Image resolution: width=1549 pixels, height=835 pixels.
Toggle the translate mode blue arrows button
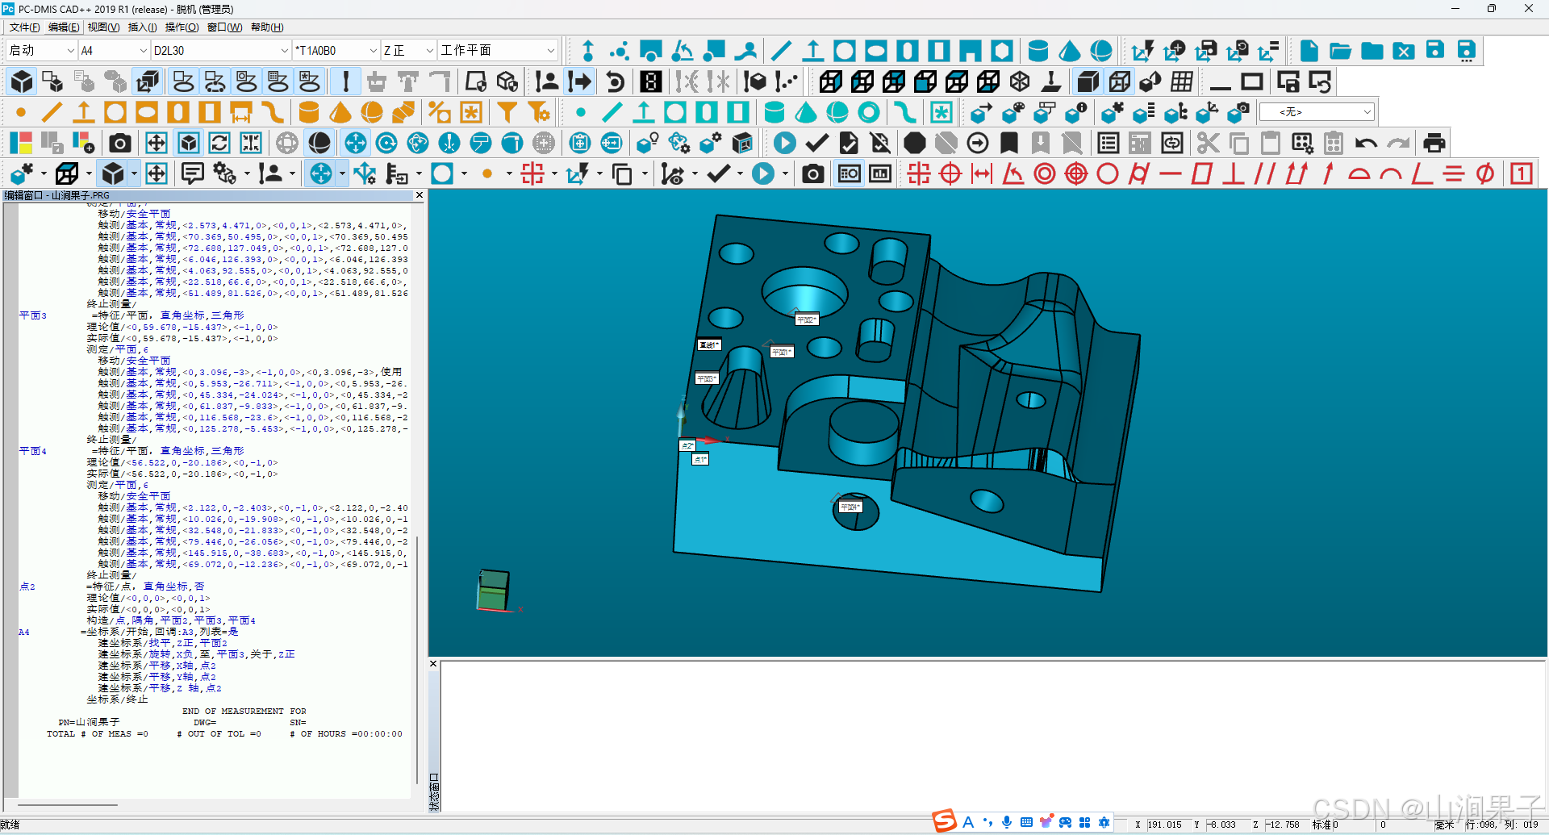tap(356, 144)
